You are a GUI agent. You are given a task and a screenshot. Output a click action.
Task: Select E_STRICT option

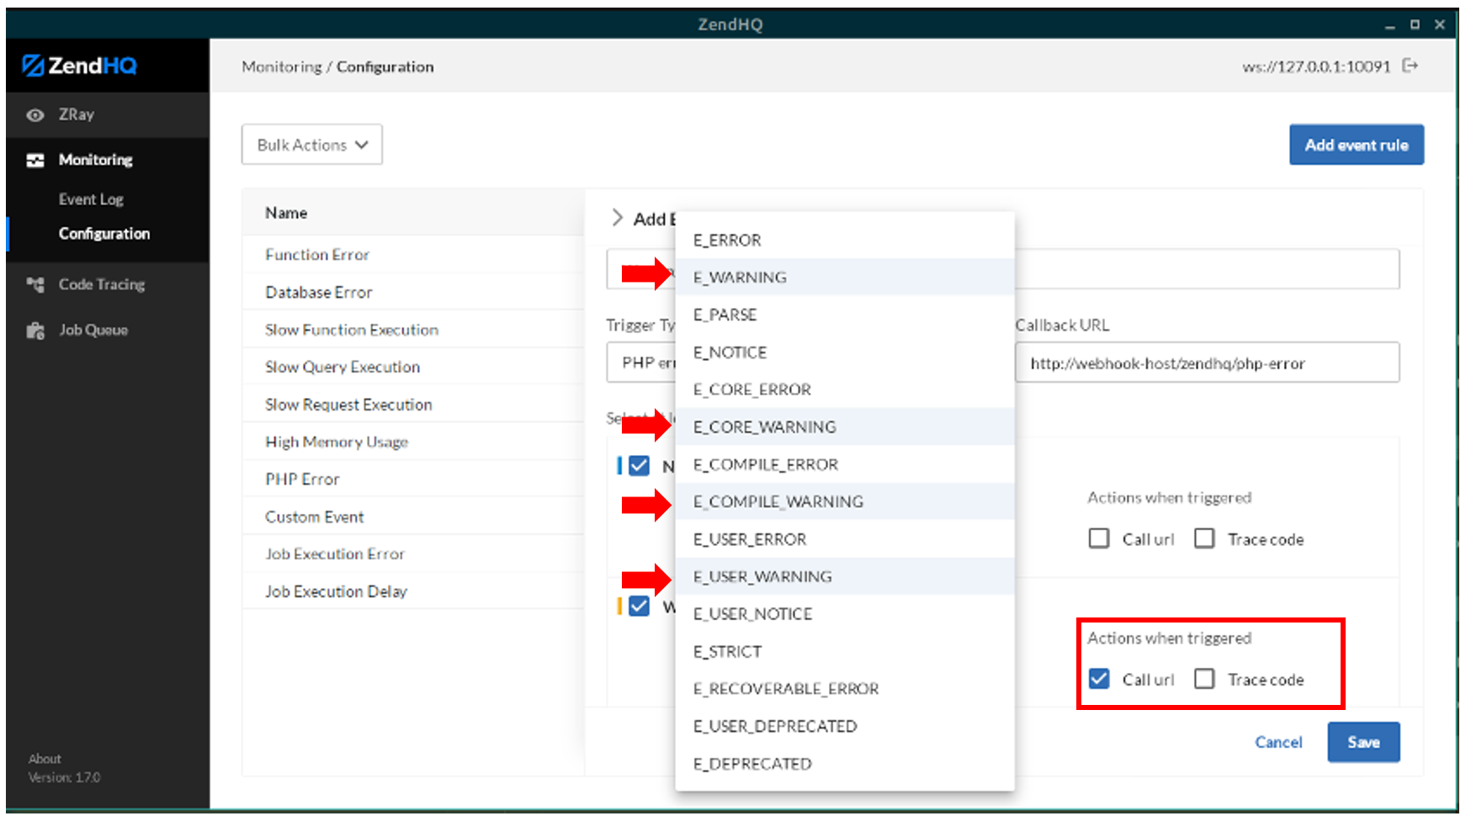coord(845,651)
